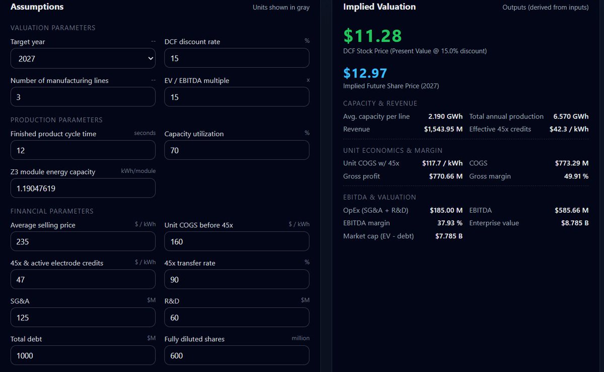This screenshot has width=604, height=372.
Task: Click the Total annual production value 6.570 GWh
Action: tap(571, 117)
